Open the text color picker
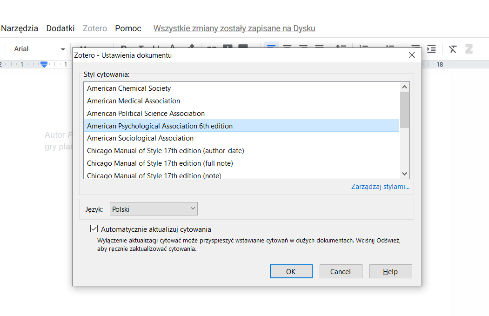Image resolution: width=489 pixels, height=316 pixels. pos(171,48)
